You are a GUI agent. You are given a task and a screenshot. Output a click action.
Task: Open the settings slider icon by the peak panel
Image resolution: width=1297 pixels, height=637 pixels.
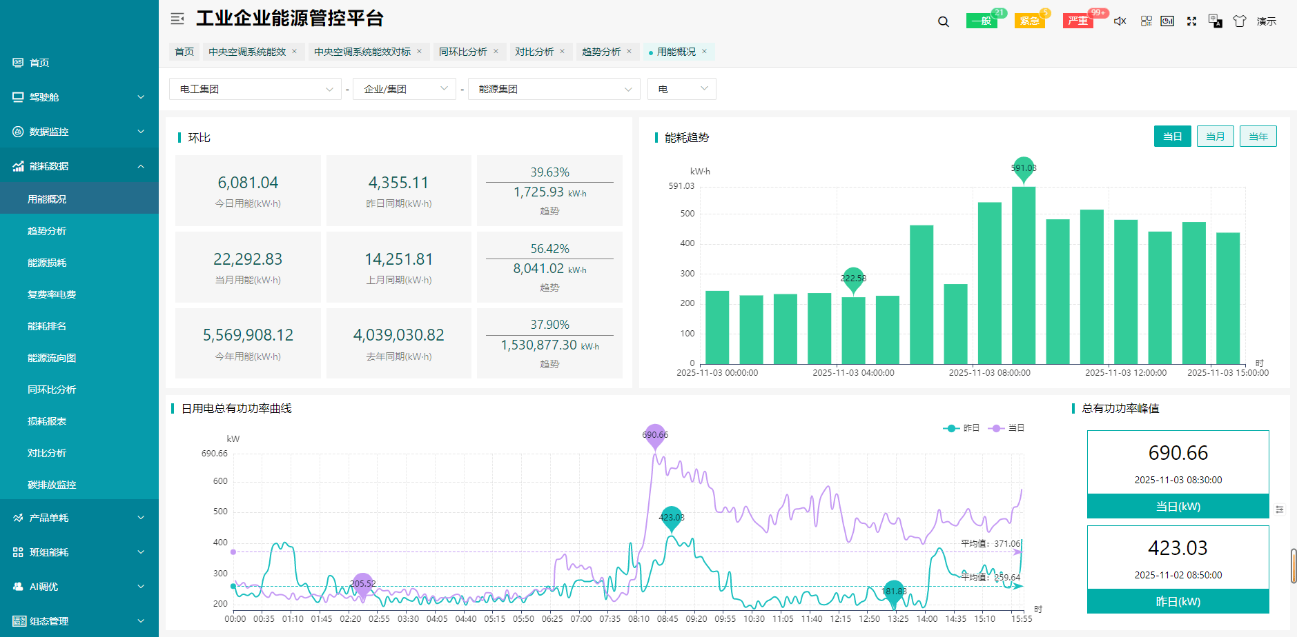(1280, 509)
